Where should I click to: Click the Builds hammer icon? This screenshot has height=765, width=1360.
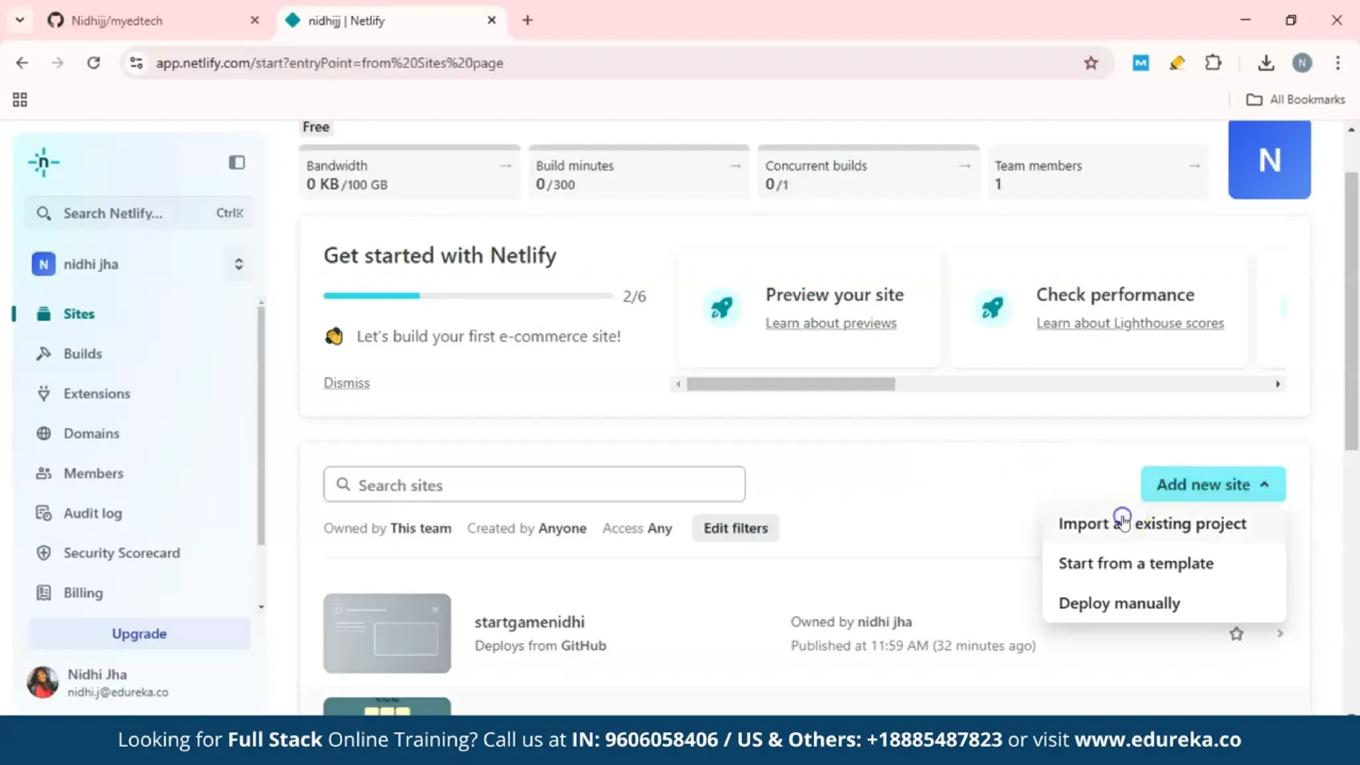(44, 353)
